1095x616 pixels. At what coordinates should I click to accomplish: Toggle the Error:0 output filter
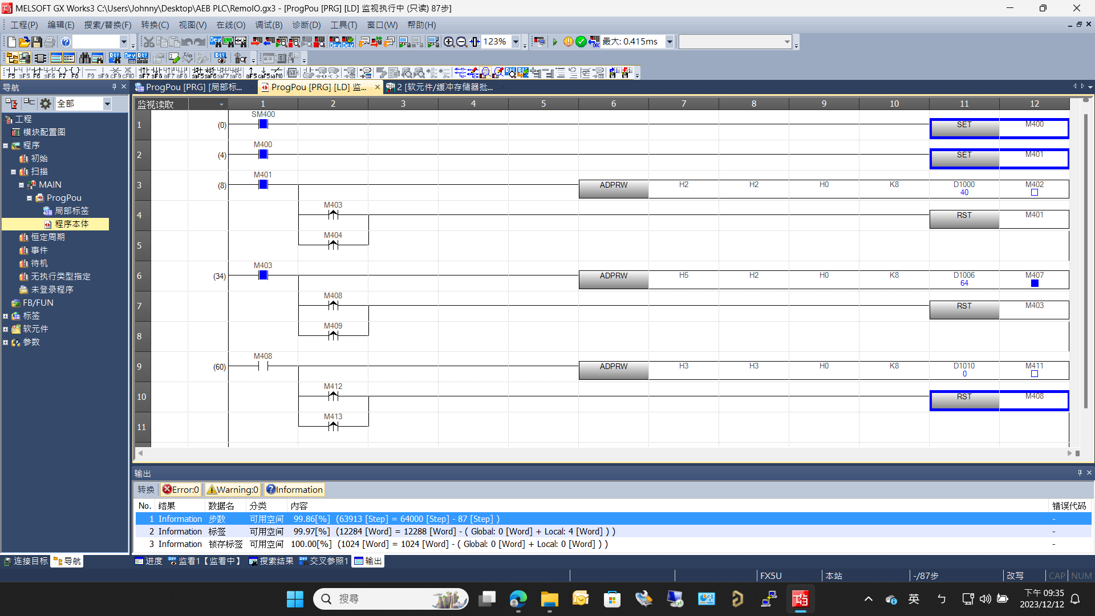(181, 489)
